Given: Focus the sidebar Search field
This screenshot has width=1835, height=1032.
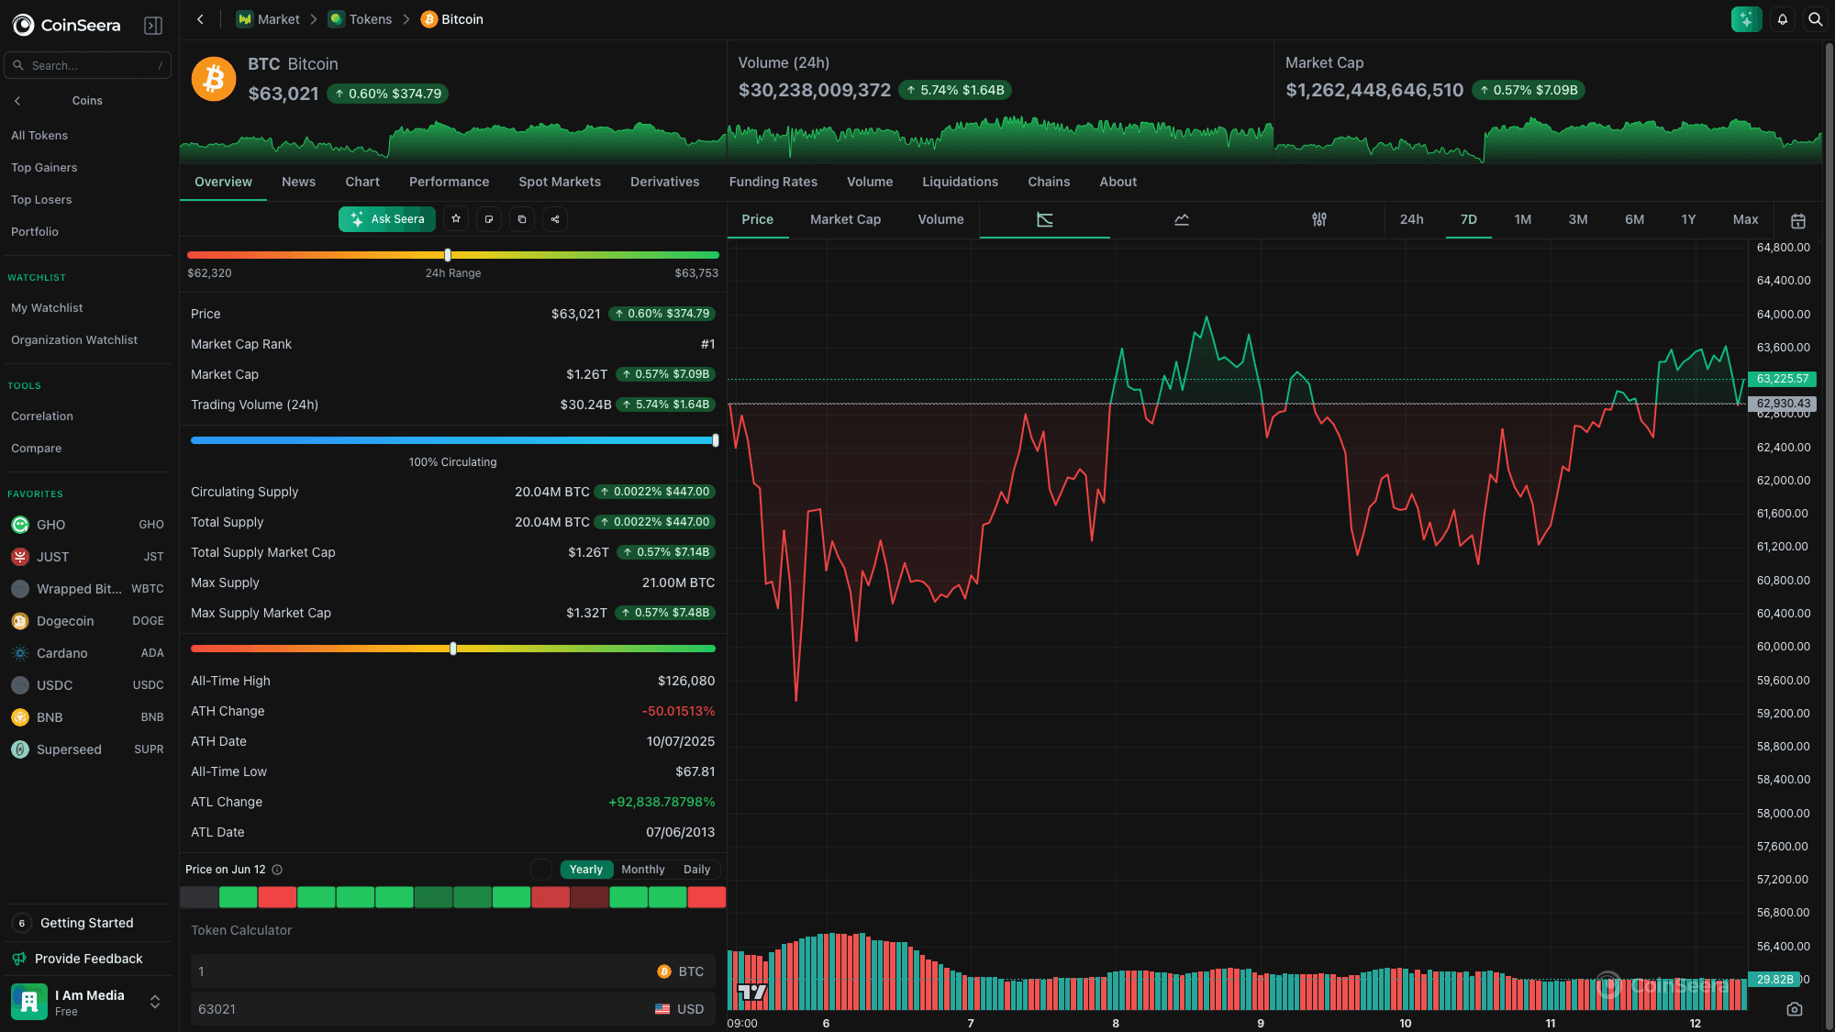Looking at the screenshot, I should pyautogui.click(x=88, y=65).
